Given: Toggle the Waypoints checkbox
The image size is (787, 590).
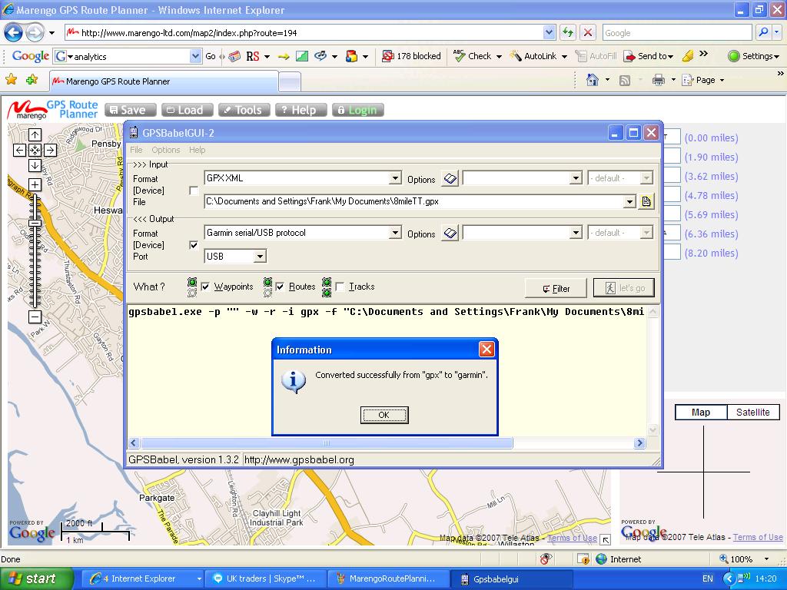Looking at the screenshot, I should tap(205, 287).
